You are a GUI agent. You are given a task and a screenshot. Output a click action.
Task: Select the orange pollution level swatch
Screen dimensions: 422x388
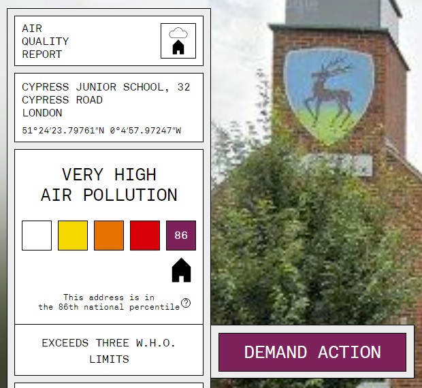point(109,236)
